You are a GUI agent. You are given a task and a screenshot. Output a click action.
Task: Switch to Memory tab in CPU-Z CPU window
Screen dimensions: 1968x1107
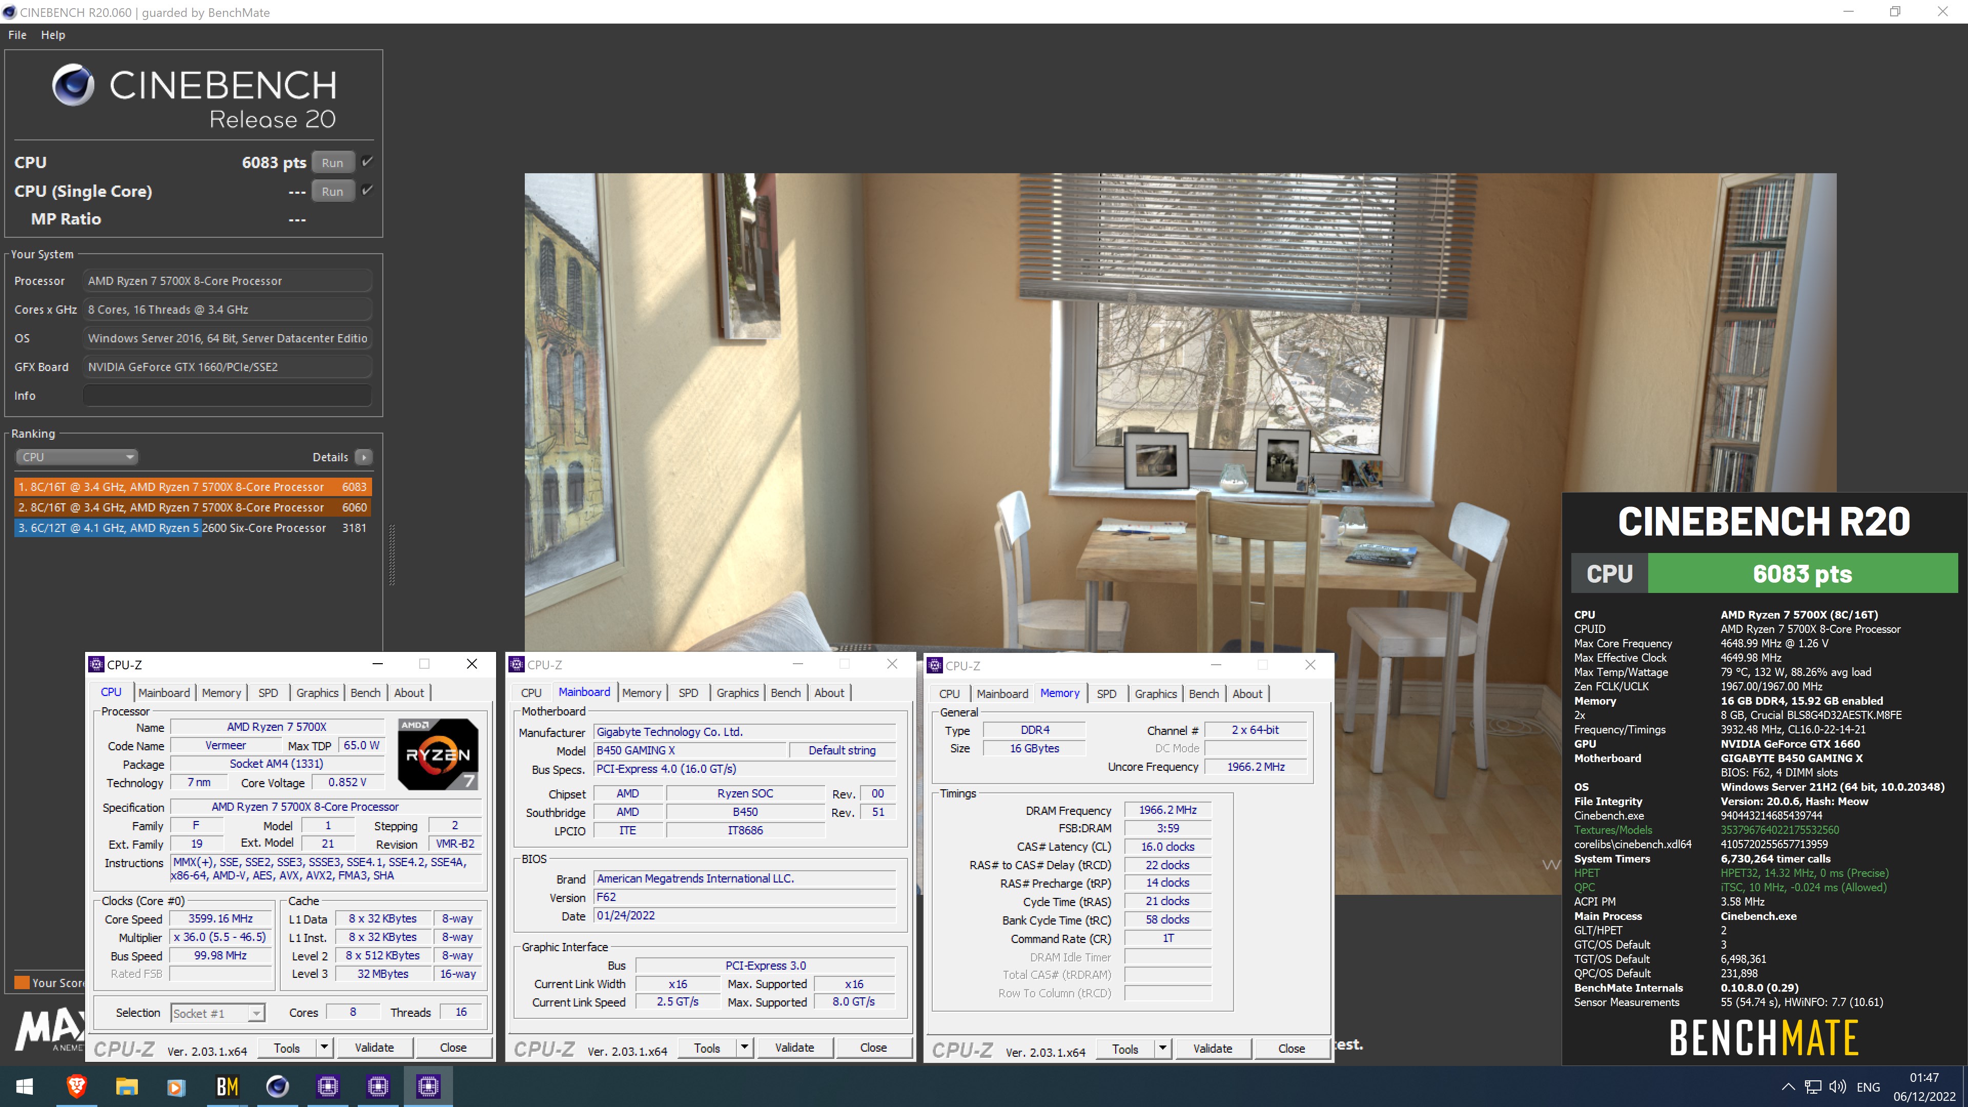click(221, 692)
